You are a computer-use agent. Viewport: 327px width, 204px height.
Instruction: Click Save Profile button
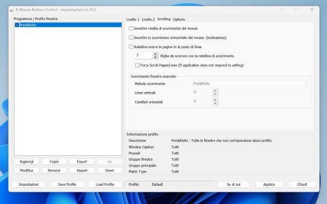click(x=67, y=184)
